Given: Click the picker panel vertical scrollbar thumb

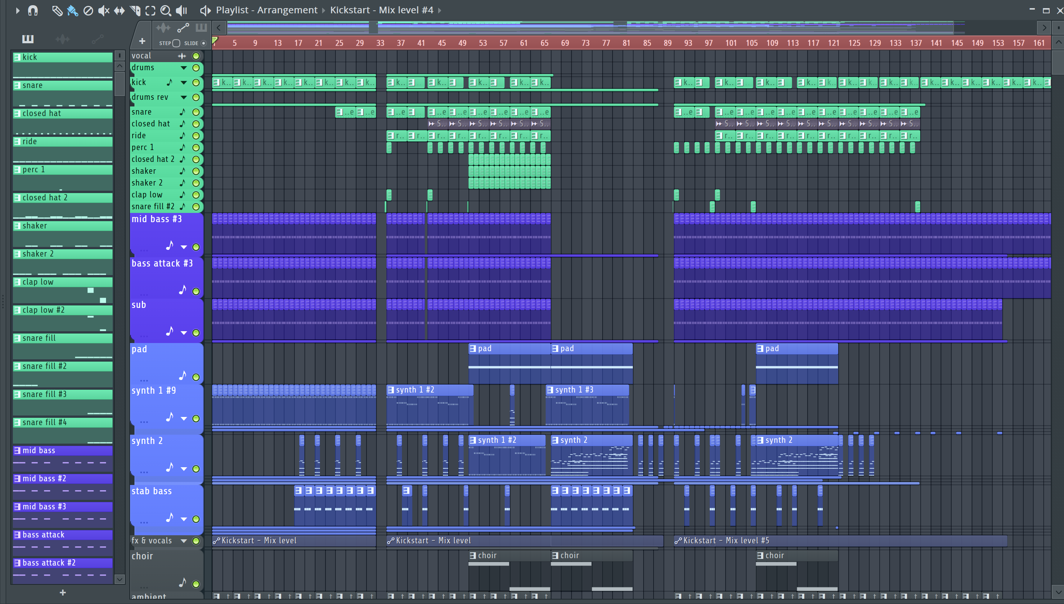Looking at the screenshot, I should [119, 84].
